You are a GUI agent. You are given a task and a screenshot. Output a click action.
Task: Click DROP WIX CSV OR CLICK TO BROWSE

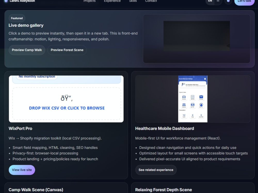[67, 108]
